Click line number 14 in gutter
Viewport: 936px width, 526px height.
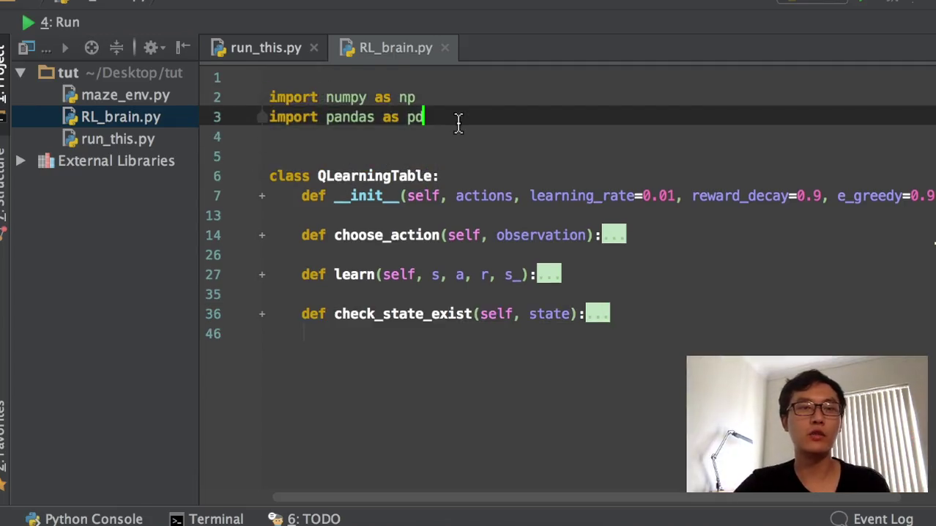click(213, 235)
